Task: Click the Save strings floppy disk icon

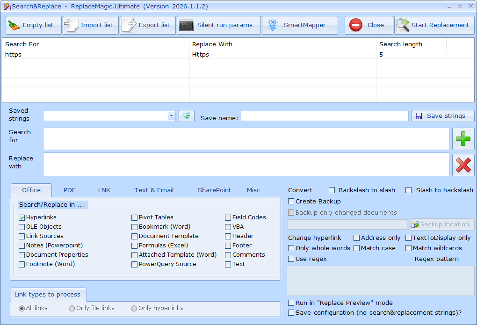Action: (x=419, y=116)
